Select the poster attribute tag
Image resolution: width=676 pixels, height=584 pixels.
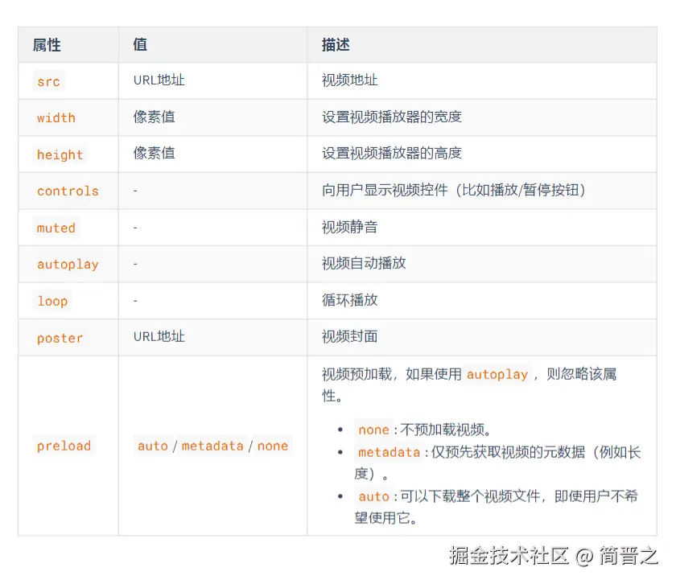[x=60, y=338]
